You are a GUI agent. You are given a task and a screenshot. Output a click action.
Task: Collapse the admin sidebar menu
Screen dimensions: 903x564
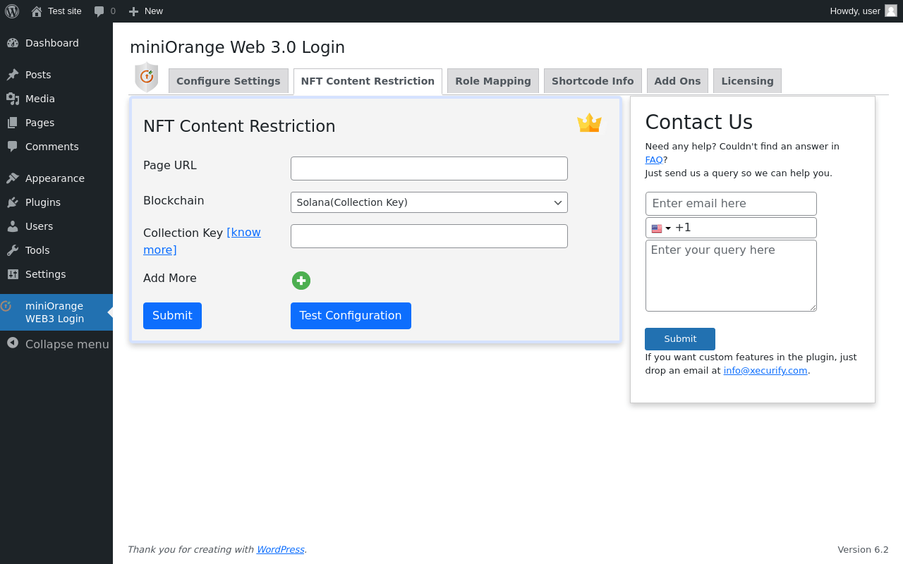pos(56,344)
